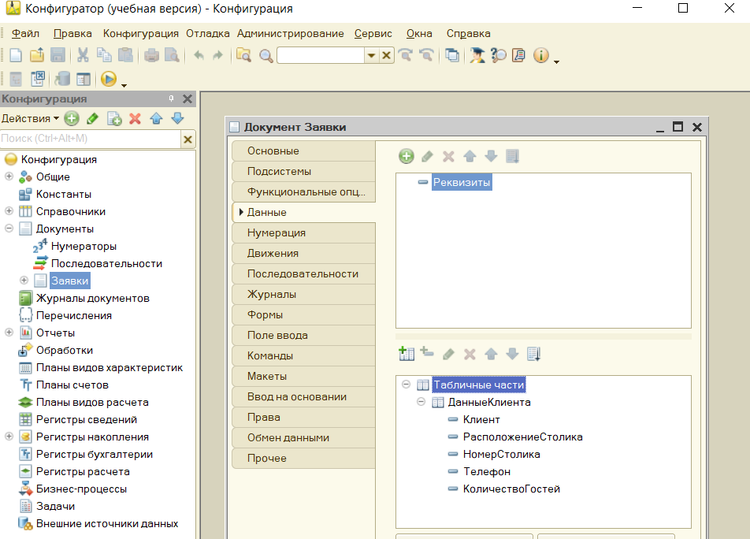The width and height of the screenshot is (750, 539).
Task: Click the green add icon in Конфигурация panel
Action: pyautogui.click(x=72, y=118)
